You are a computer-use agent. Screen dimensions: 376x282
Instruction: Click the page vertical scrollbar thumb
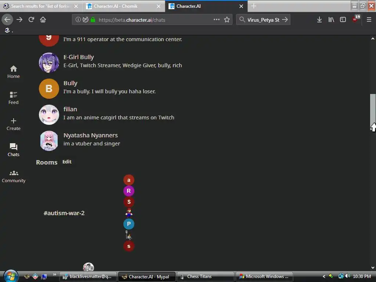[373, 112]
